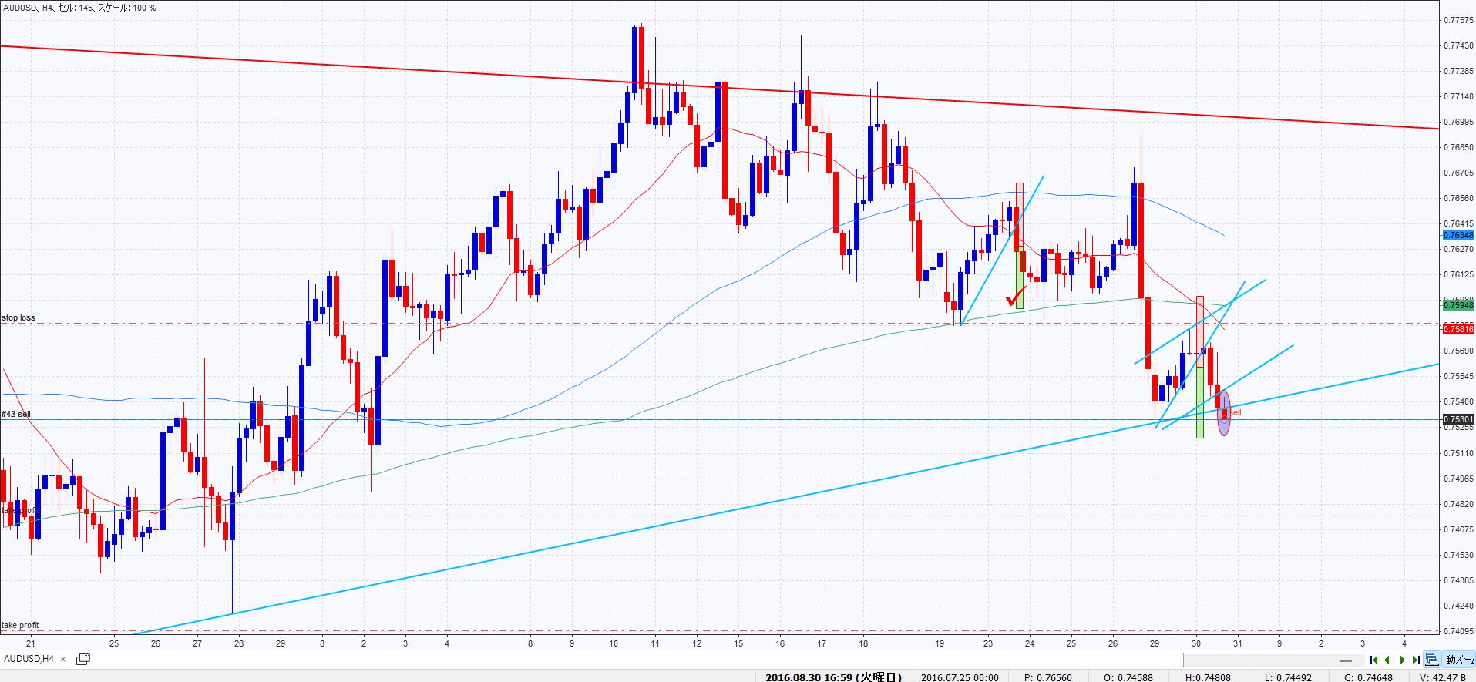The image size is (1476, 682).
Task: Click the green 0.75948 price tag
Action: (x=1458, y=304)
